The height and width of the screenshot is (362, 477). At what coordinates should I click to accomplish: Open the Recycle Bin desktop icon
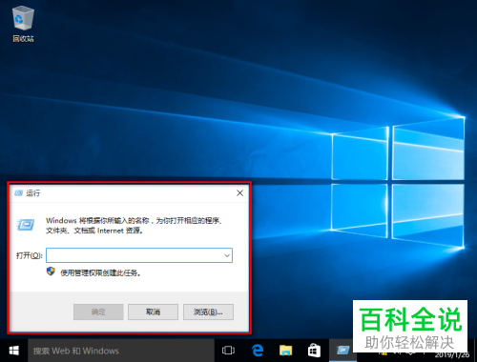click(23, 24)
